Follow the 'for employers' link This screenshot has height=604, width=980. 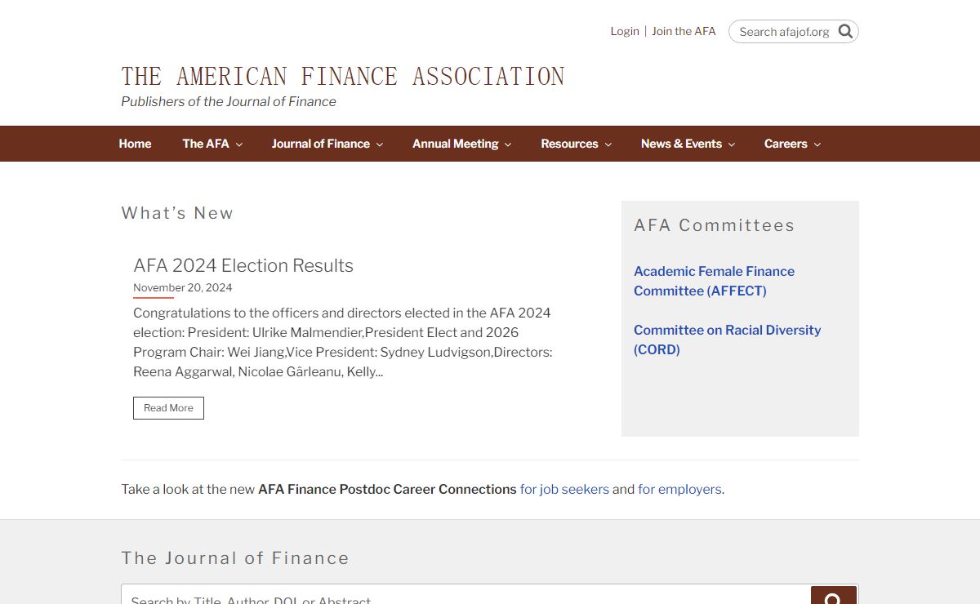[679, 490]
